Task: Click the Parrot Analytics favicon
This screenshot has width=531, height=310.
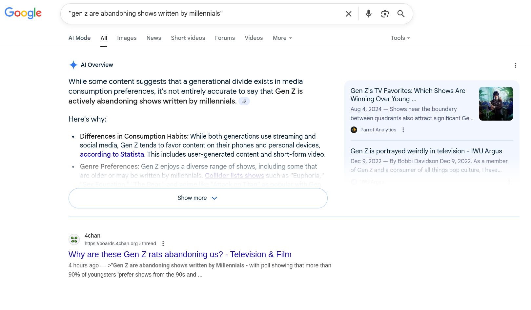Action: (354, 130)
